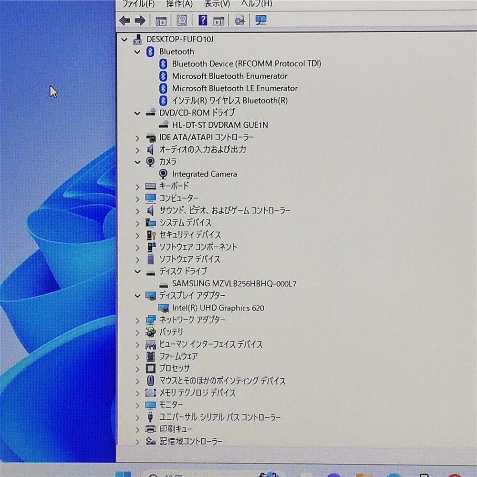Click the mouse pointing devices icon

point(150,381)
